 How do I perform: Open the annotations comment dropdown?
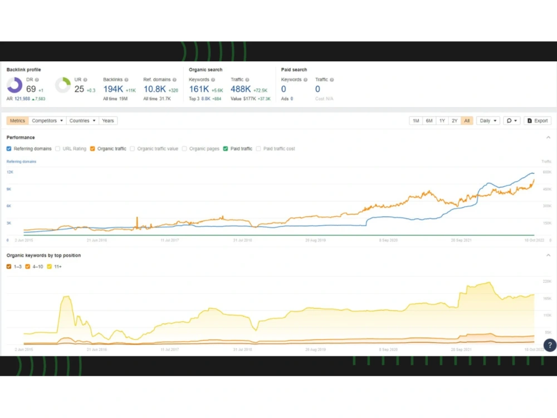(511, 121)
